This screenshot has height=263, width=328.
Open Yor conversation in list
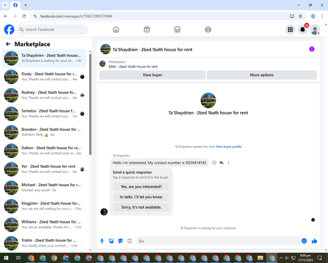tap(44, 169)
